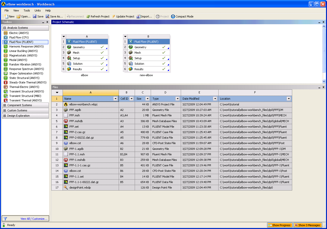
Task: Select Transient Thermal (ANSYS) icon
Action: [x=6, y=100]
